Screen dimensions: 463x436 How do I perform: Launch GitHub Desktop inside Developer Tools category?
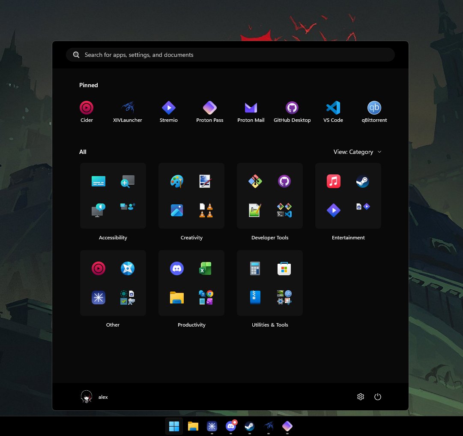tap(284, 181)
